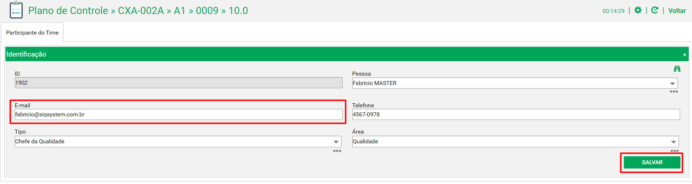Open the three-dots options under Pessoa

click(674, 91)
